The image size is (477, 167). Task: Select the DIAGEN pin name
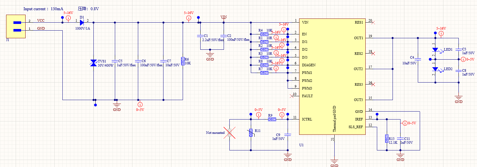coord(309,65)
